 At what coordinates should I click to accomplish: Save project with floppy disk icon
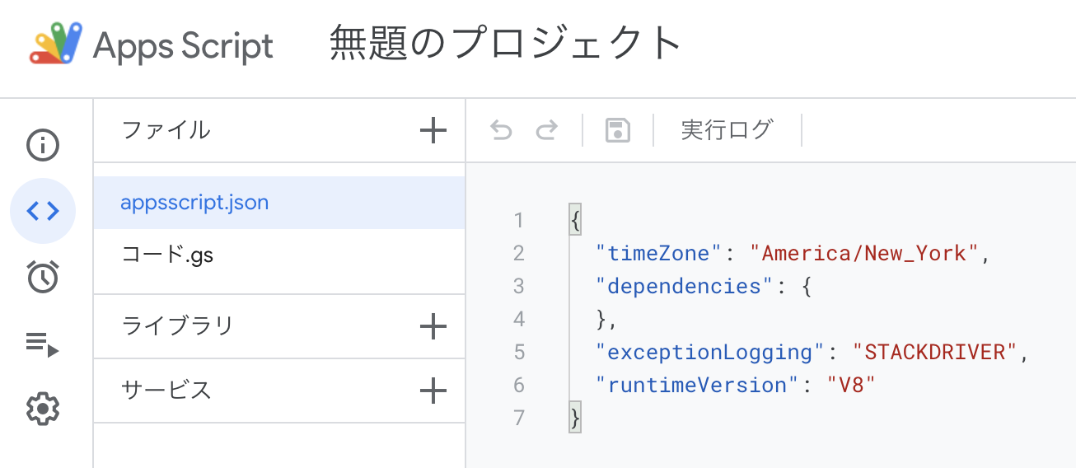[x=618, y=130]
